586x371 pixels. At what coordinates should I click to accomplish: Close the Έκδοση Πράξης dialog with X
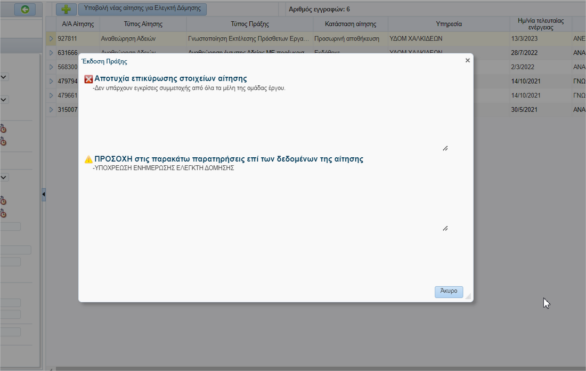[x=468, y=60]
